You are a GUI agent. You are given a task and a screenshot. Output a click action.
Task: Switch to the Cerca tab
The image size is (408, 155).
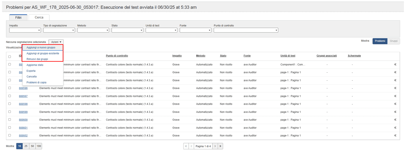pos(39,17)
